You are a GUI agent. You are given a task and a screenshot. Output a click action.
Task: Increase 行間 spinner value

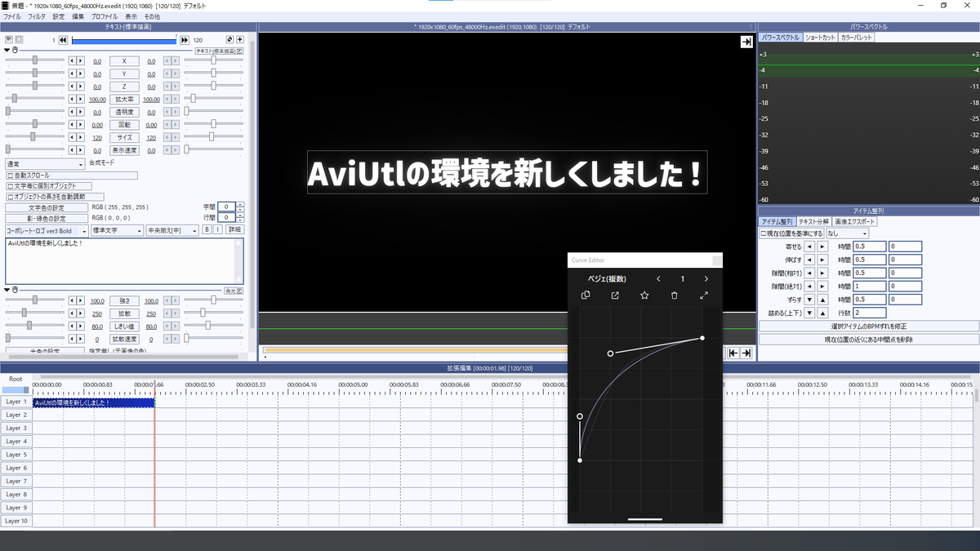pyautogui.click(x=240, y=216)
